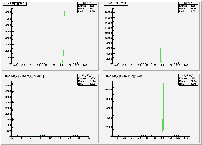Click the Mean value 11.34
The image size is (202, 145).
click(93, 81)
